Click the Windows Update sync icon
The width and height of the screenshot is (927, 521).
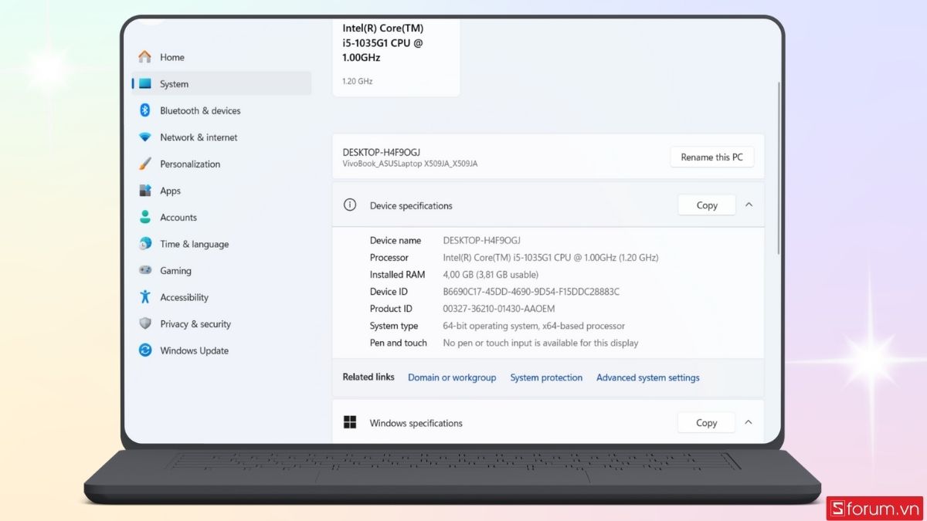[x=144, y=350]
